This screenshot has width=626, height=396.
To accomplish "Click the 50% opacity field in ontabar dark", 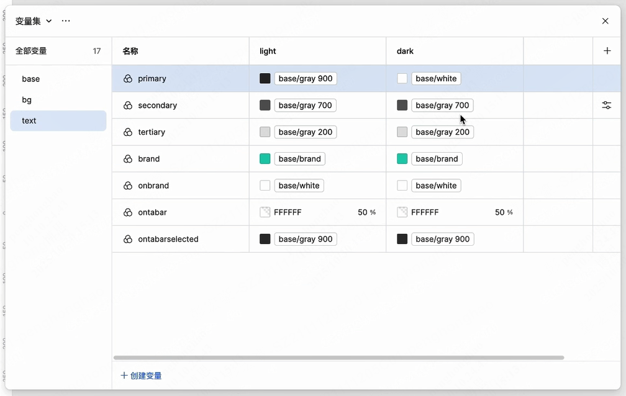I will 503,212.
